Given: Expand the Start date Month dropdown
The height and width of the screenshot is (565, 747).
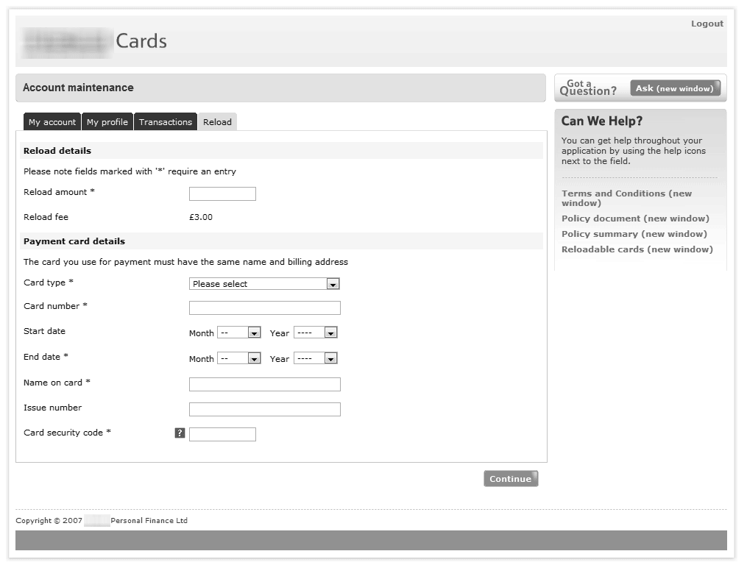Looking at the screenshot, I should click(x=240, y=333).
